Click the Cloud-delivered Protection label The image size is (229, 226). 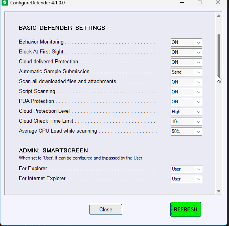(48, 62)
